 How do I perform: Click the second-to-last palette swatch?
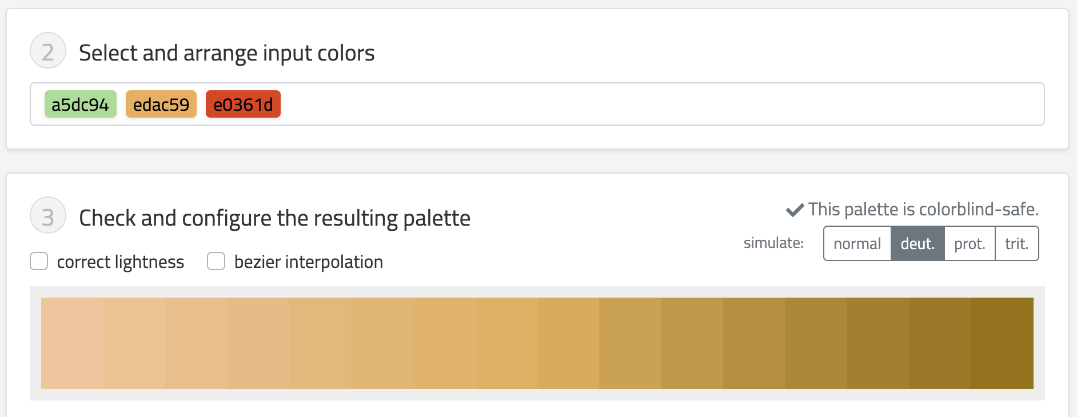tap(940, 343)
